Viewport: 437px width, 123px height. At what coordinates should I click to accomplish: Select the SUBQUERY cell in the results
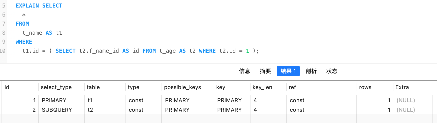57,110
